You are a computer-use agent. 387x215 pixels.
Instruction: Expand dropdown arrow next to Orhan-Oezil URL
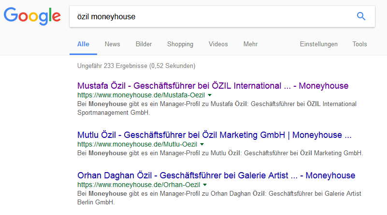tap(205, 185)
